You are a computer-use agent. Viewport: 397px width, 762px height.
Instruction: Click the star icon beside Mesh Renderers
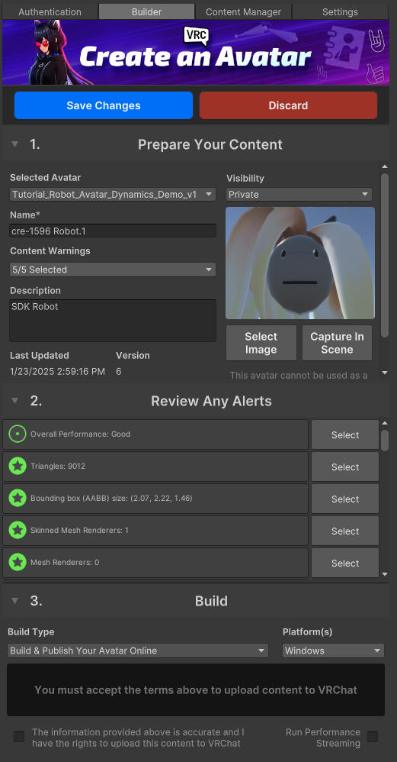tap(18, 562)
